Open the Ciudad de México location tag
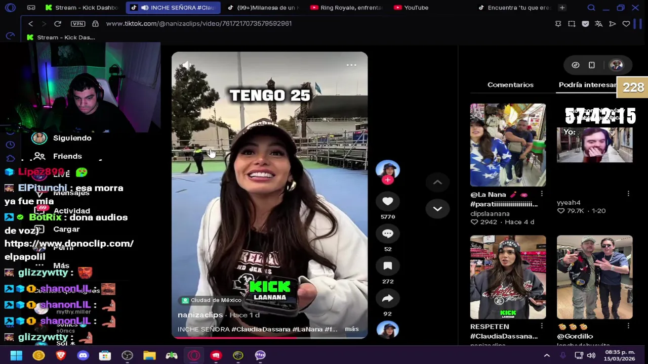This screenshot has width=648, height=364. [x=212, y=300]
